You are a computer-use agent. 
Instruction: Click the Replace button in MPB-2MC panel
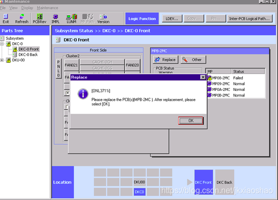coord(165,60)
